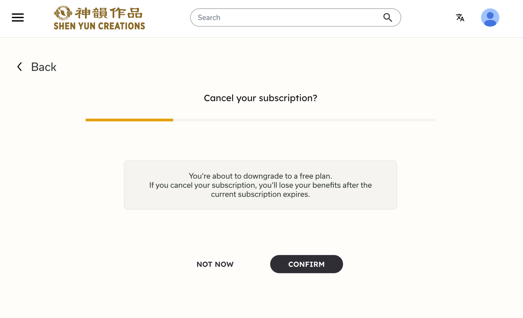
Task: Click the Shen Yun circular emblem
Action: [63, 13]
